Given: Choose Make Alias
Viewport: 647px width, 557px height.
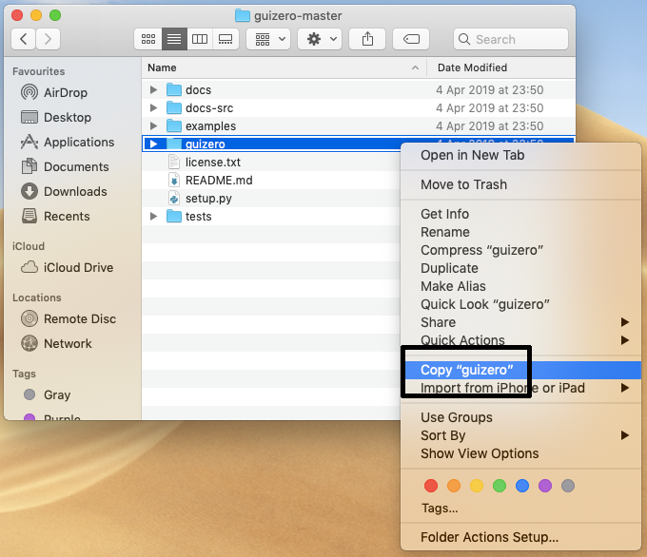Looking at the screenshot, I should 520,286.
